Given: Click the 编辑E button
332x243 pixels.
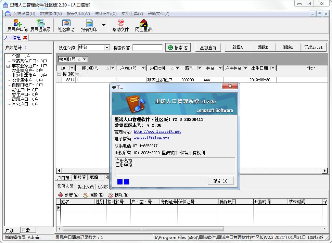Looking at the screenshot, I should tap(263, 48).
